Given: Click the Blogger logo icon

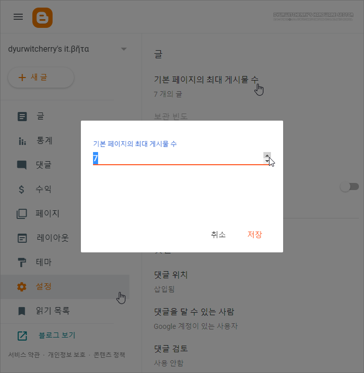Looking at the screenshot, I should coord(42,18).
